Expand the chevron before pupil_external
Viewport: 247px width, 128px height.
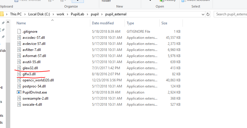click(102, 14)
